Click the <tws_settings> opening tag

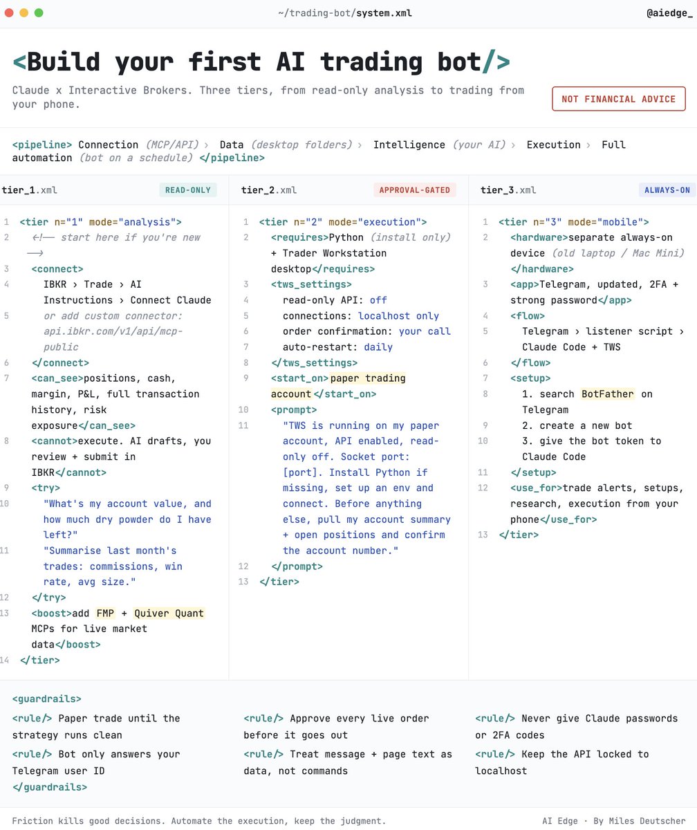click(311, 284)
